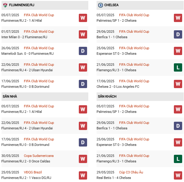This screenshot has height=182, width=184.
Task: Select the SÂN KHÁCH section header
Action: click(x=107, y=96)
